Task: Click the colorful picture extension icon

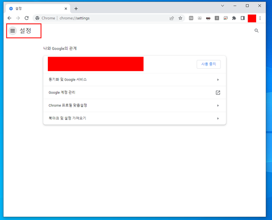Action: coord(225,18)
